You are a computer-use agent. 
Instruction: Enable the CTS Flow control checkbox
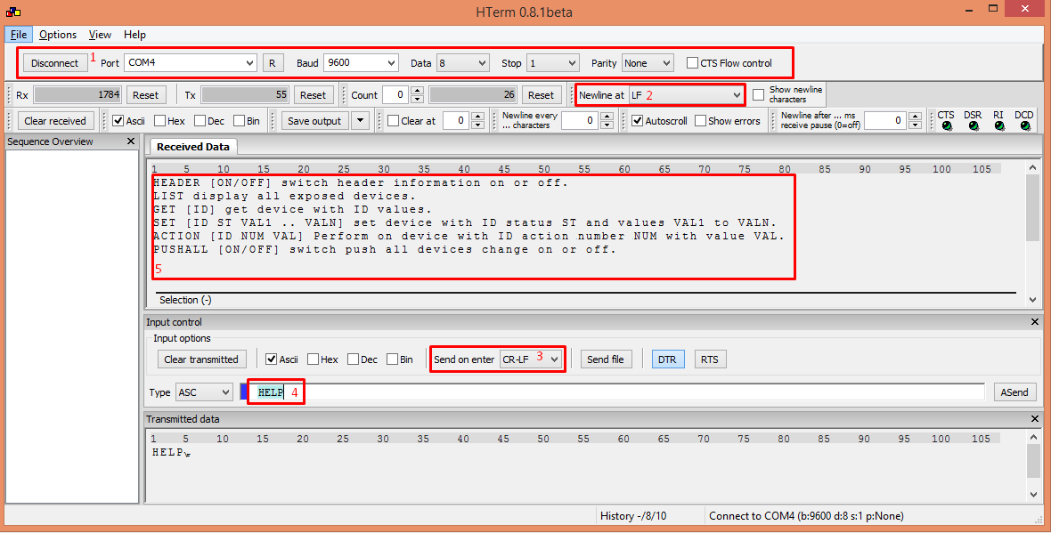pyautogui.click(x=693, y=63)
